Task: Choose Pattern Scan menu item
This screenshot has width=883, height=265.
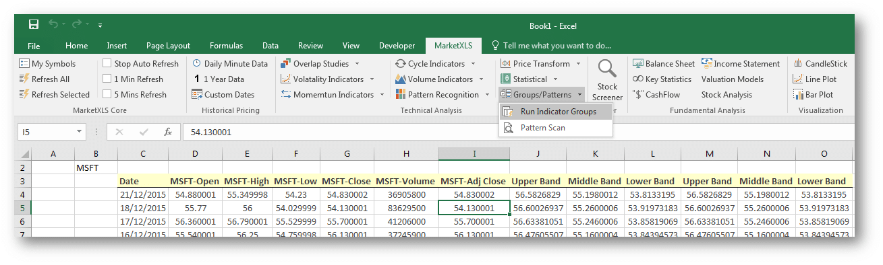Action: (556, 128)
